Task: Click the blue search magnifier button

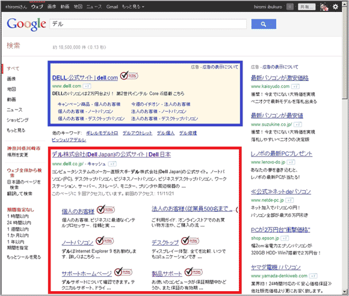Action: click(x=264, y=24)
